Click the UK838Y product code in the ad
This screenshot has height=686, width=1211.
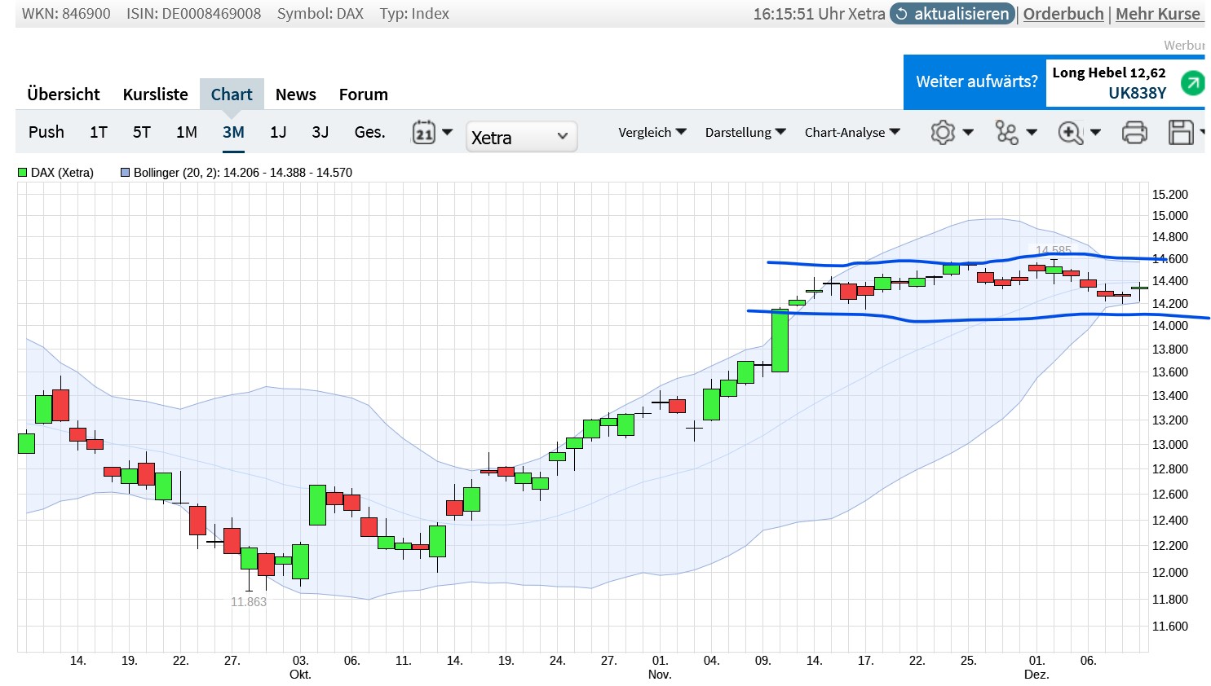click(x=1137, y=93)
